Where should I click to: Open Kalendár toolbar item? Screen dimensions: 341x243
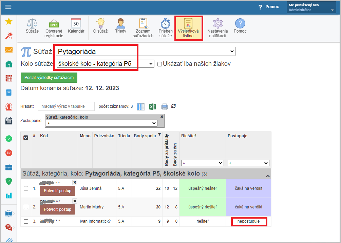(76, 26)
